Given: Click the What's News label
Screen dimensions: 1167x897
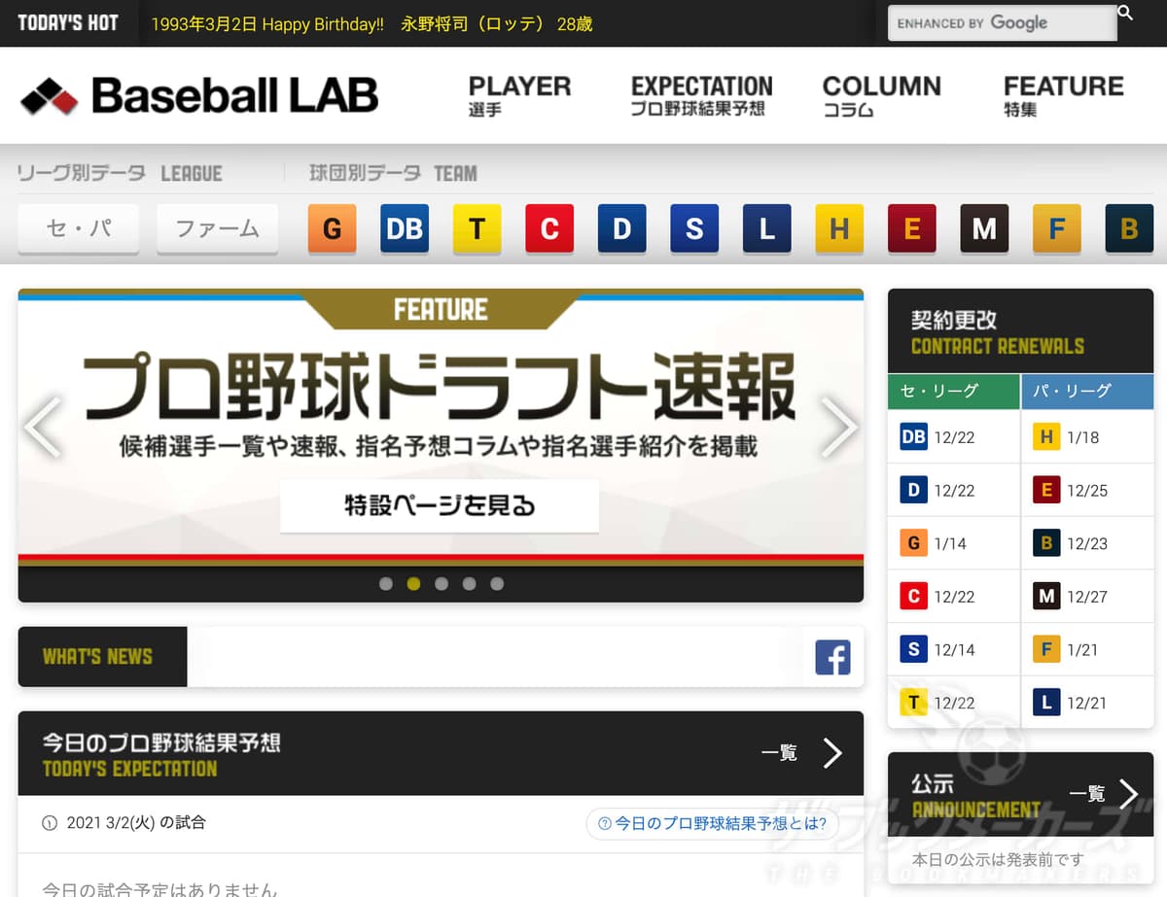Looking at the screenshot, I should pos(102,657).
